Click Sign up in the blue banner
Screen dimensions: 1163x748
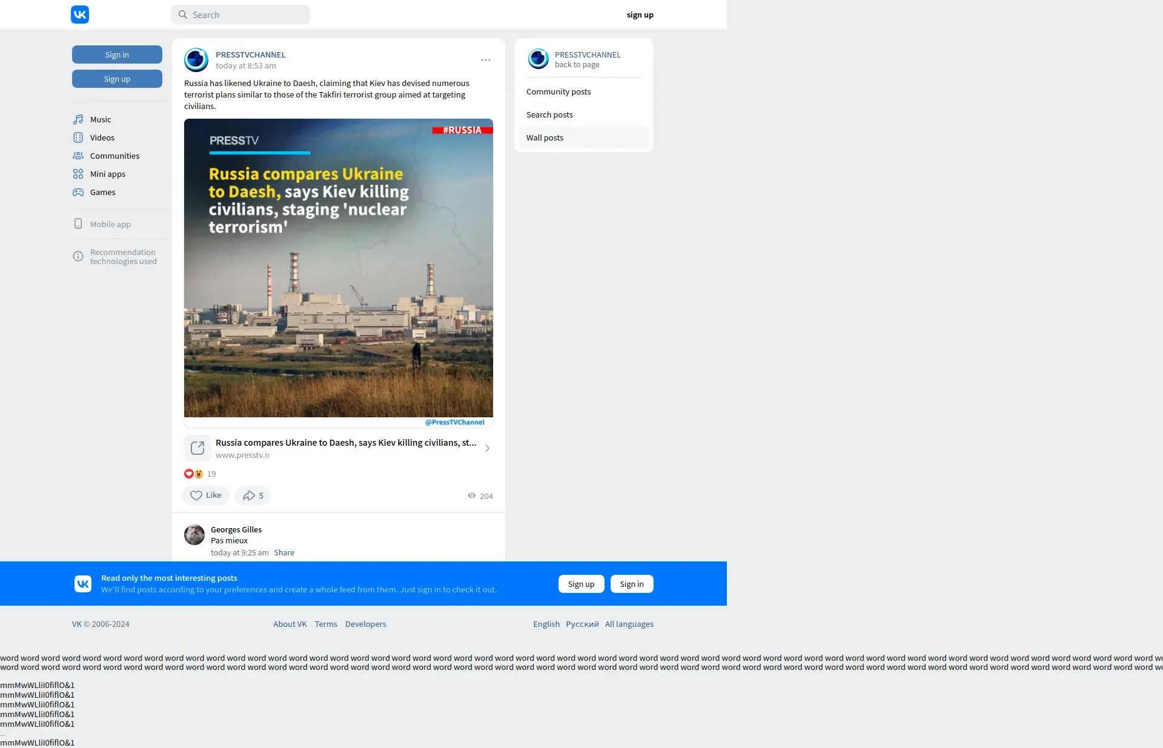click(581, 584)
